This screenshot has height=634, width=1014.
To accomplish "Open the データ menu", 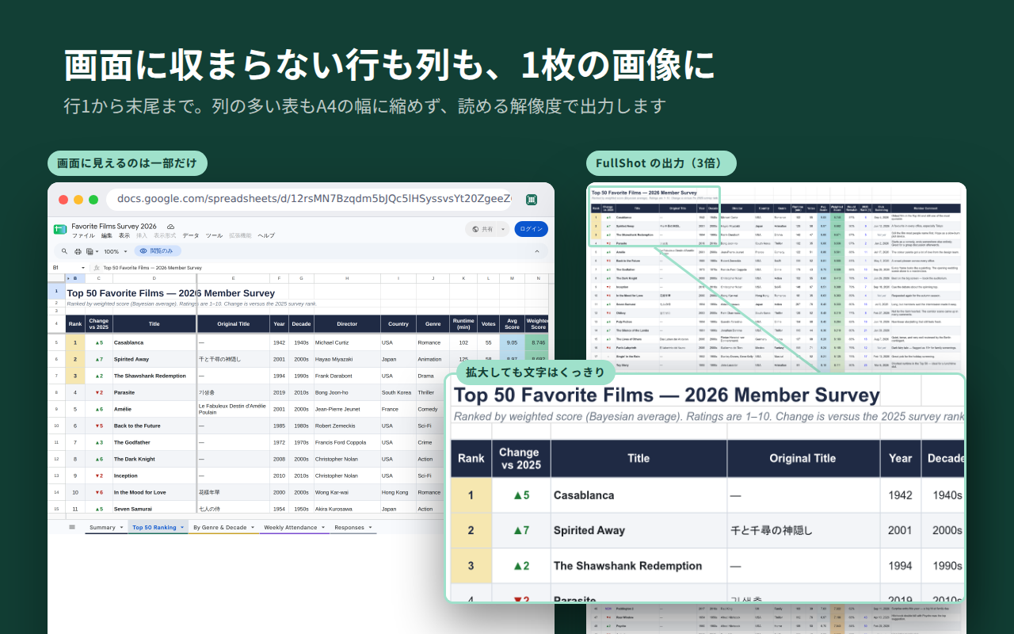I will [191, 235].
